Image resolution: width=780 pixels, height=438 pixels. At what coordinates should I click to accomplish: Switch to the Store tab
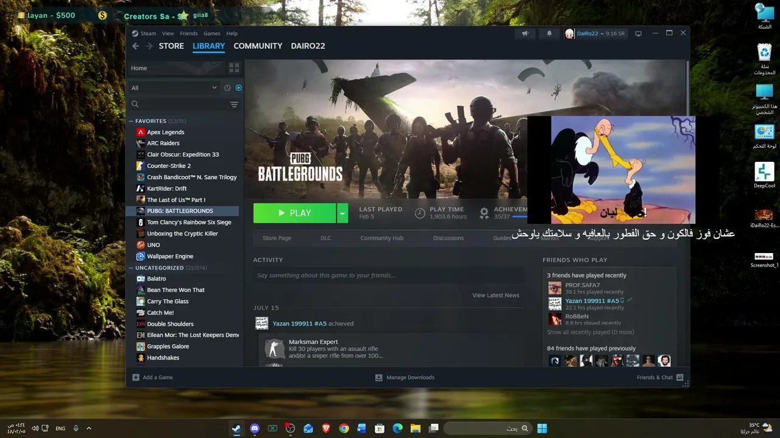(x=171, y=46)
